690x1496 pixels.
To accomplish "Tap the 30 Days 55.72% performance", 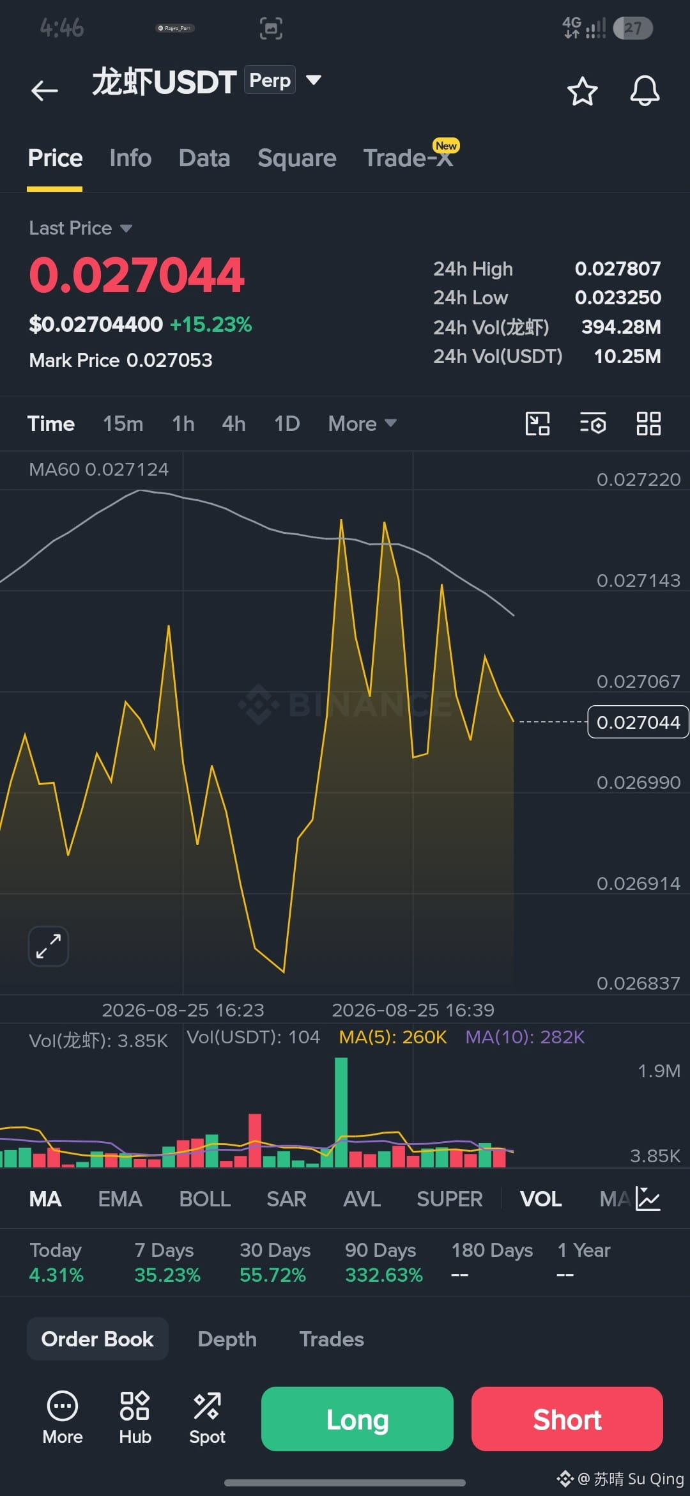I will click(275, 1262).
